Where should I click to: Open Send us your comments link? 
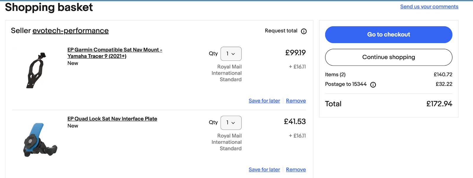click(x=429, y=6)
